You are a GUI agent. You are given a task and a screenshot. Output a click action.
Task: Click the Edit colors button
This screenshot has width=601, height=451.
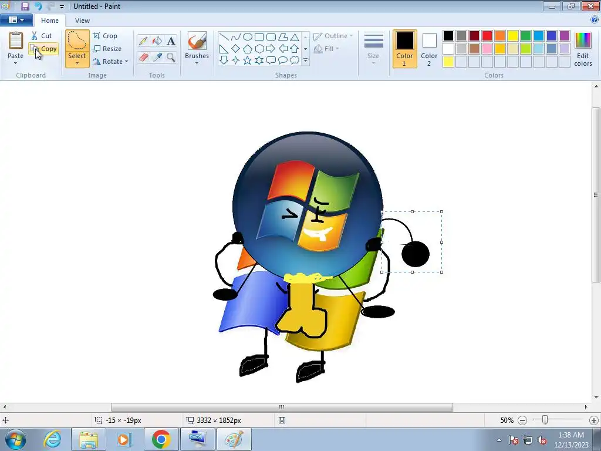(x=583, y=49)
